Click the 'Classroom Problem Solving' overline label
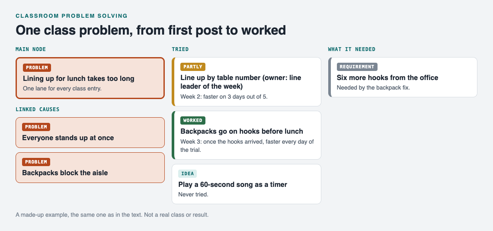 coord(71,16)
